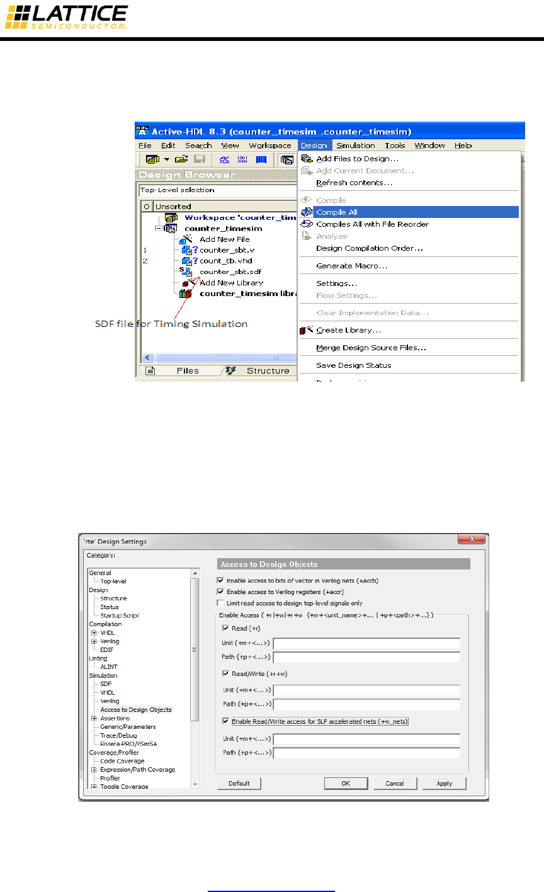Image resolution: width=544 pixels, height=892 pixels.
Task: Select Riviera-PRO/VSimSA category item
Action: (128, 744)
